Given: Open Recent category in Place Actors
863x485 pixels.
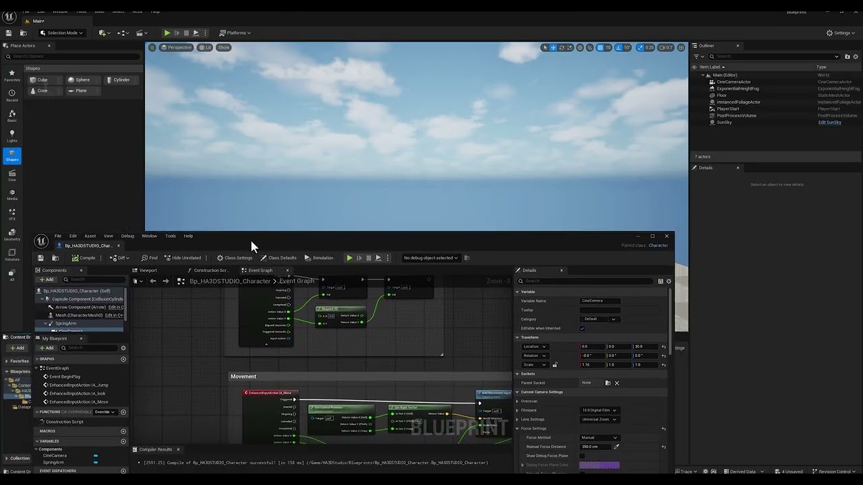Looking at the screenshot, I should [12, 96].
